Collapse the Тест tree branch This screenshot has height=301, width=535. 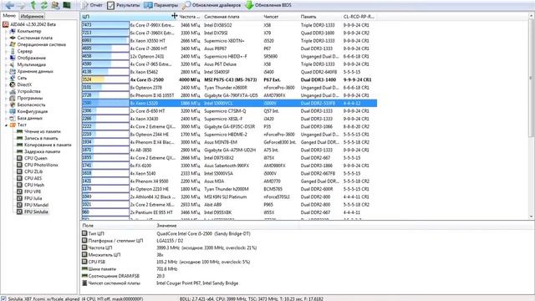point(6,125)
